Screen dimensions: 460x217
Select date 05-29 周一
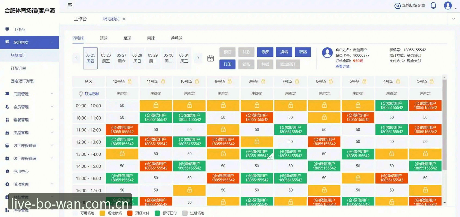click(153, 58)
